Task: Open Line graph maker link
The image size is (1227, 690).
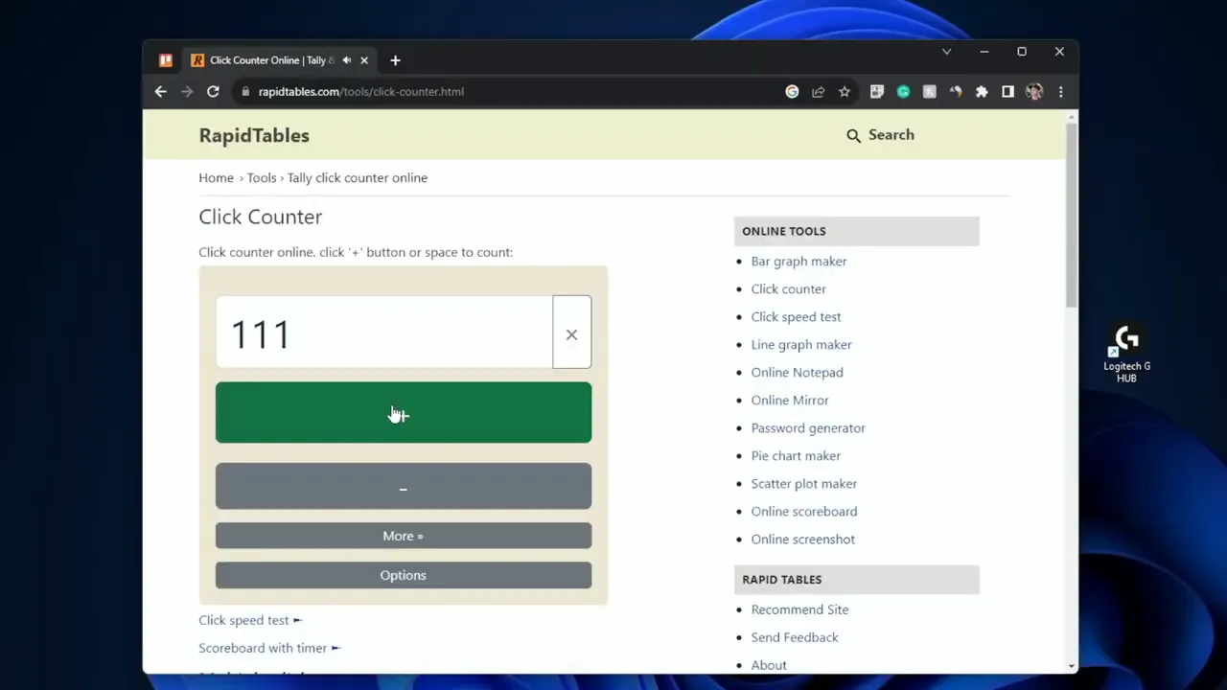Action: [801, 345]
